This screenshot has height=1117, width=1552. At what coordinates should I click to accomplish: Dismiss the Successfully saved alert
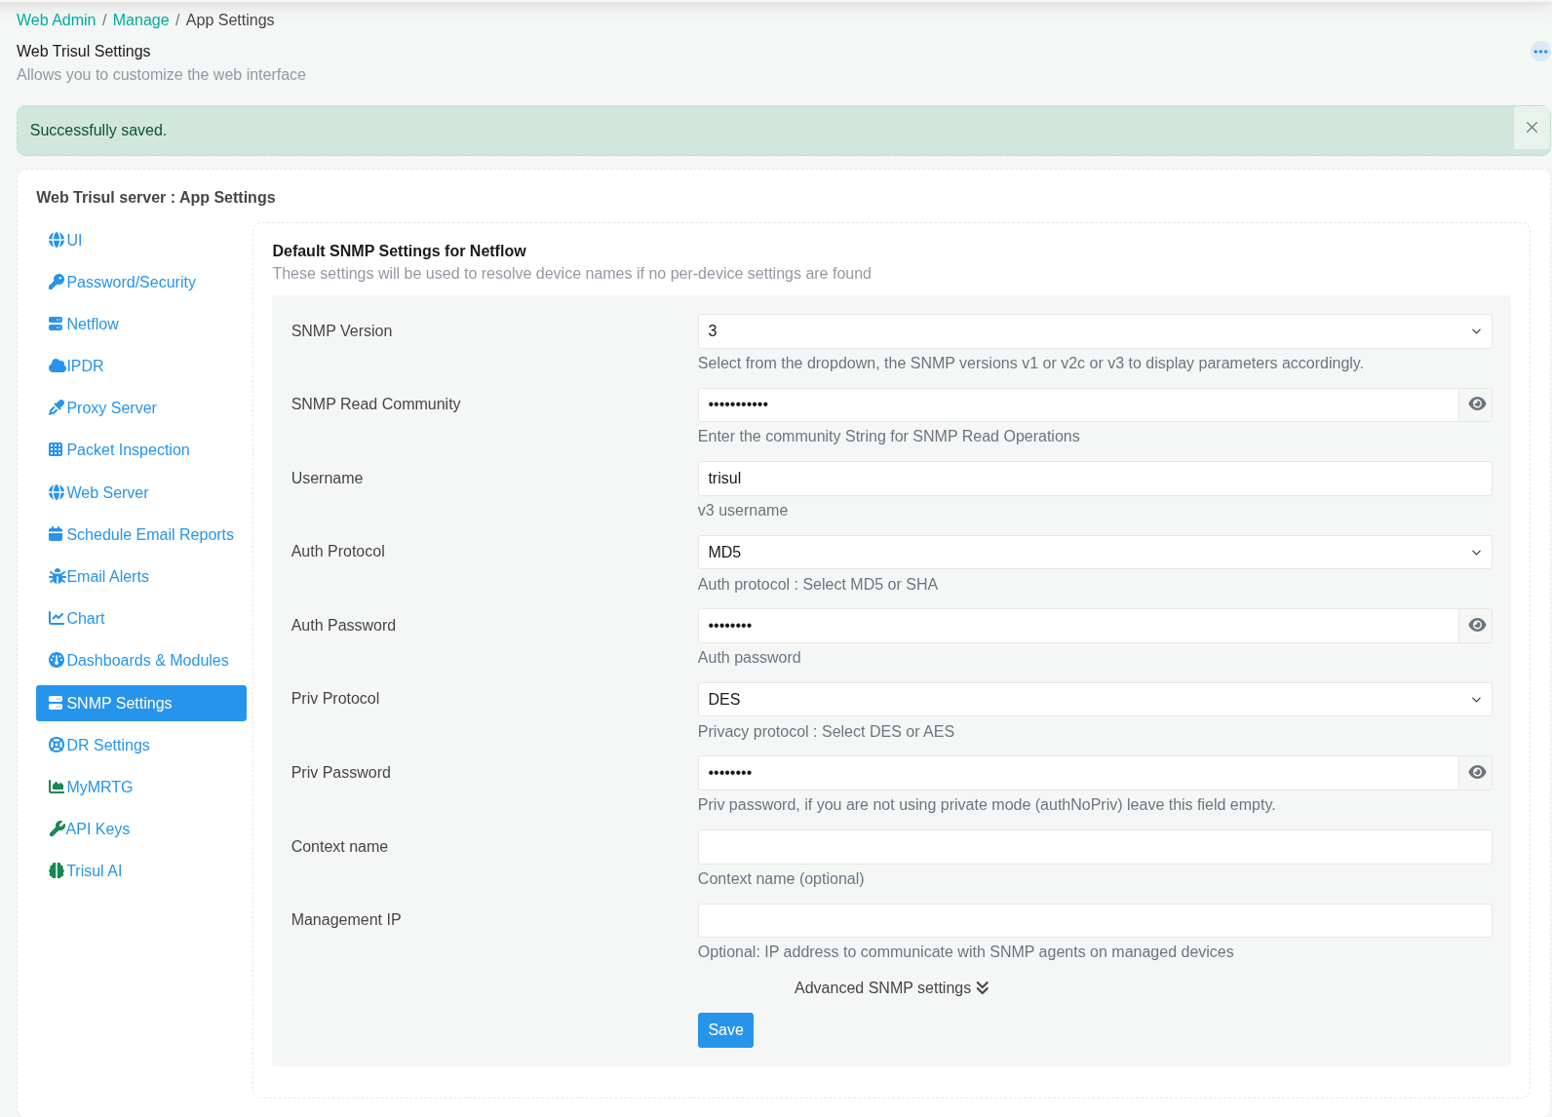[1532, 128]
